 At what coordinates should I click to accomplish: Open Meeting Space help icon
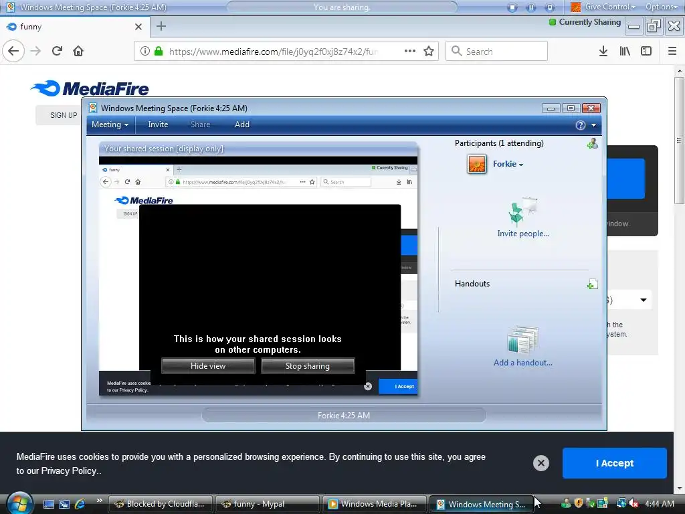tap(580, 125)
